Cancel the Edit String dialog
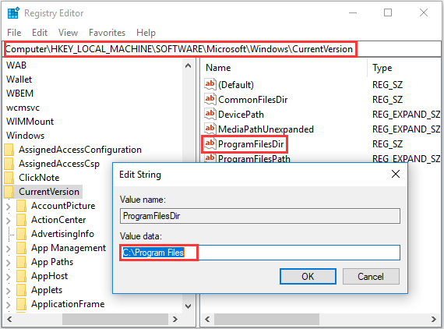 point(371,276)
